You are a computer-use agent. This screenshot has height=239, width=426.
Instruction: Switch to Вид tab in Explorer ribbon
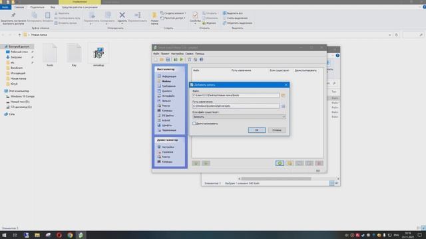(53, 7)
